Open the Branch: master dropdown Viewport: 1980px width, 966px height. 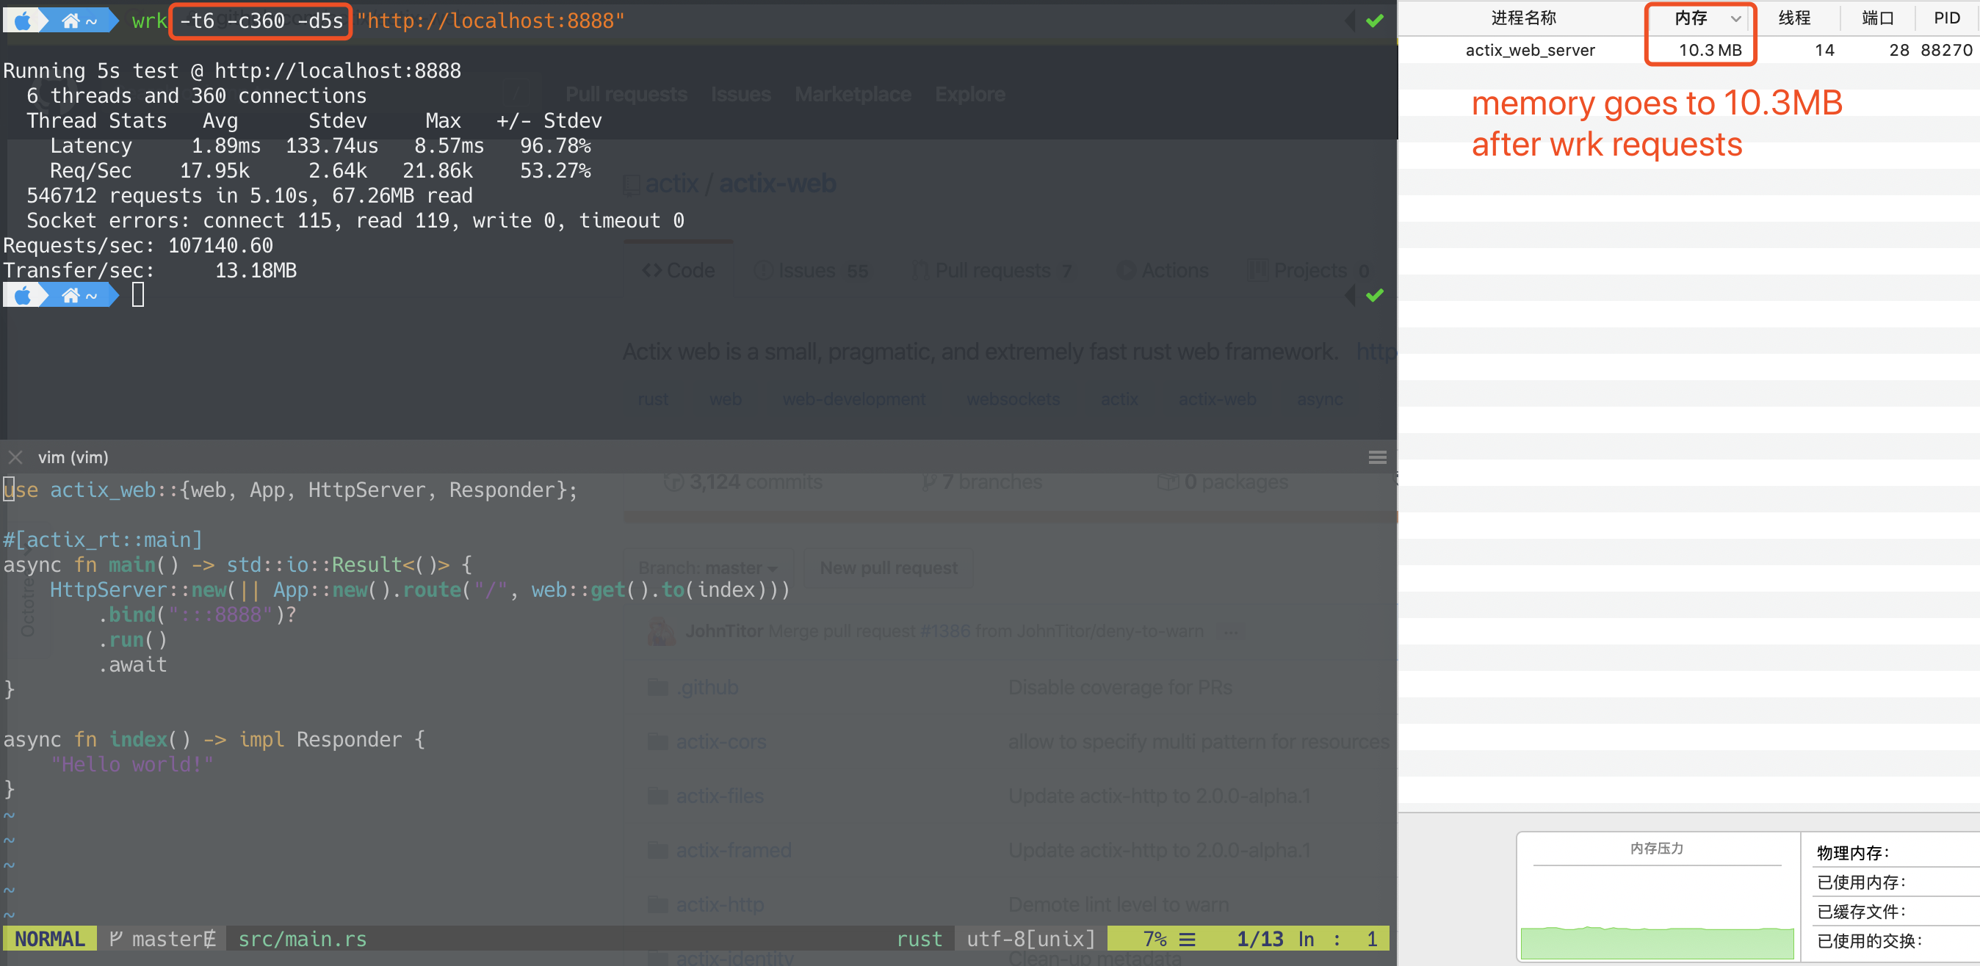(x=707, y=568)
